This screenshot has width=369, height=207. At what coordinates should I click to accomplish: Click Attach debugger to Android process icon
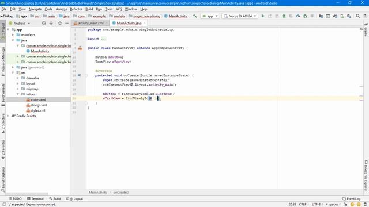click(x=305, y=16)
